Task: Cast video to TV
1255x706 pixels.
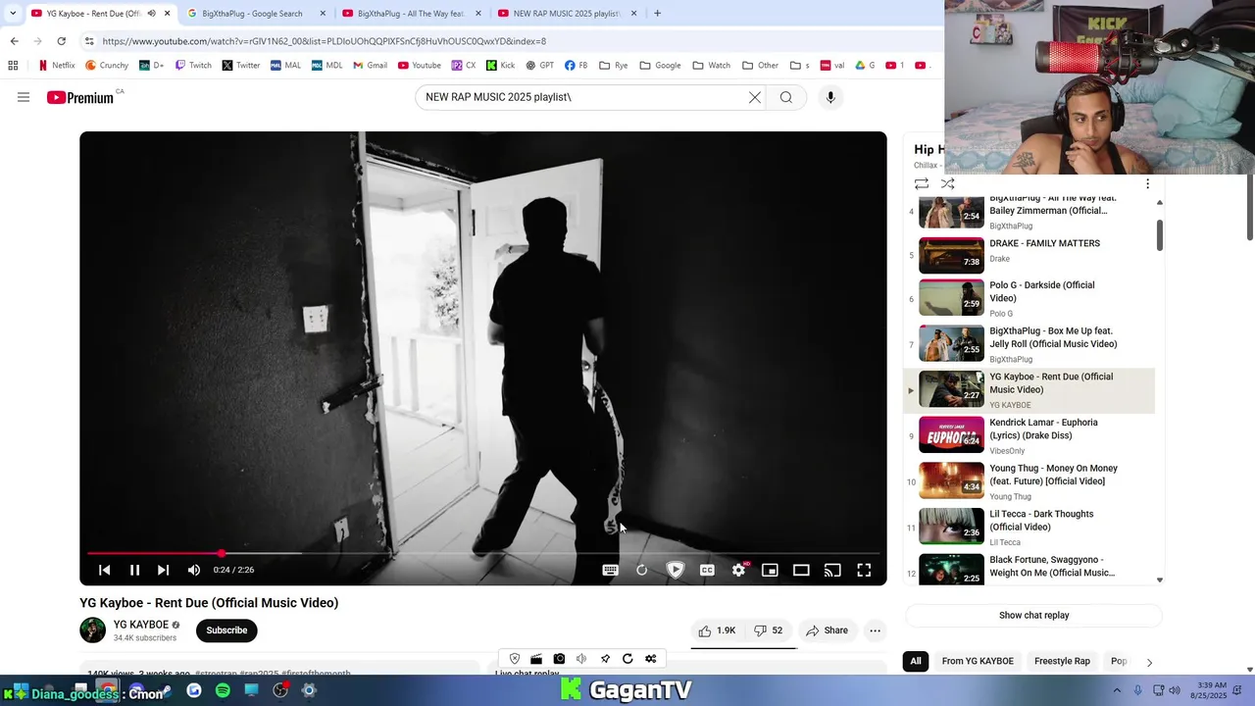Action: (832, 570)
